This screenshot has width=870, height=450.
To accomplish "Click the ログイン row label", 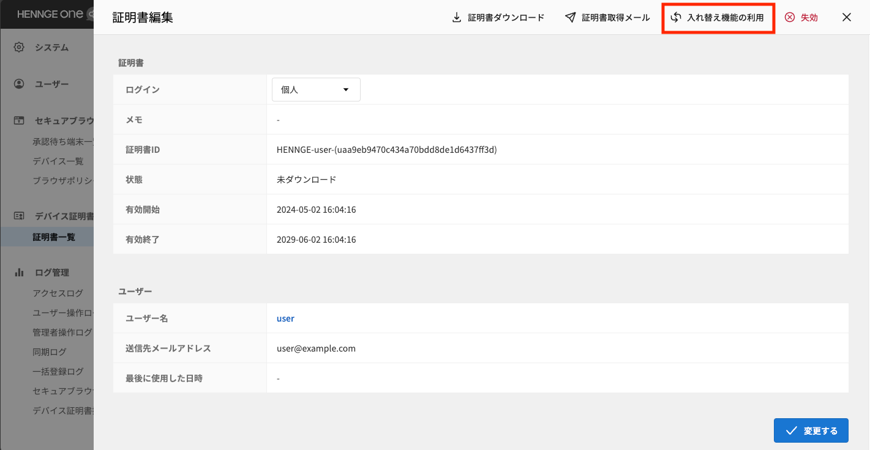I will [143, 90].
